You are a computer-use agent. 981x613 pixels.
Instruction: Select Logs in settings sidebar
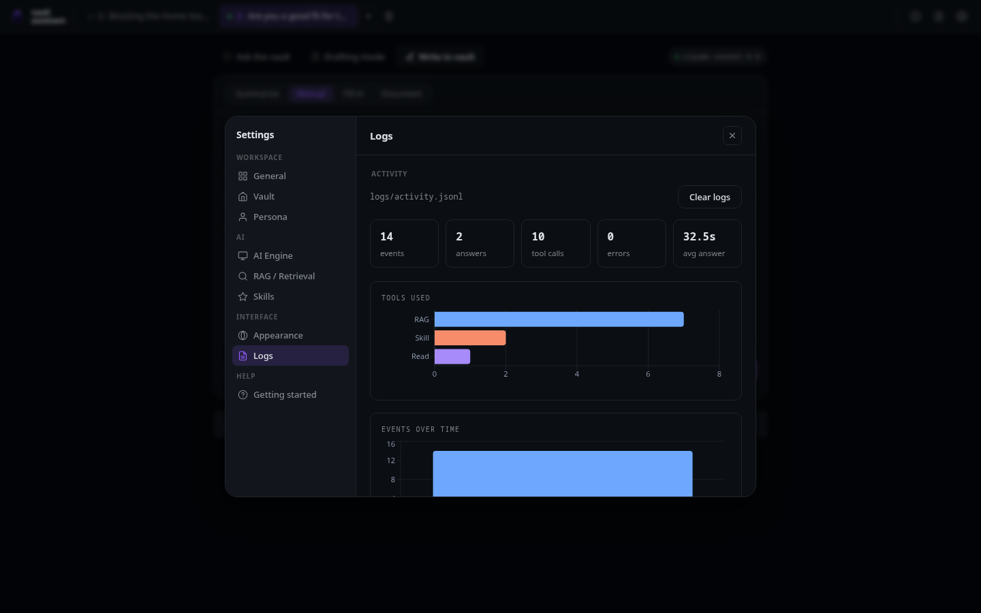pos(290,356)
